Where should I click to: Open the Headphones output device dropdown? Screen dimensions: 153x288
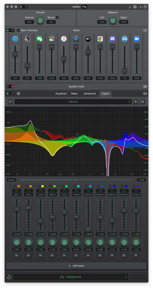(71, 277)
